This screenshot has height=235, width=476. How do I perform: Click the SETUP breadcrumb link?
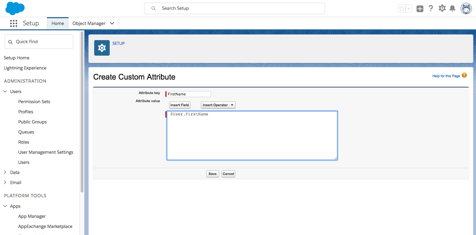pyautogui.click(x=118, y=43)
